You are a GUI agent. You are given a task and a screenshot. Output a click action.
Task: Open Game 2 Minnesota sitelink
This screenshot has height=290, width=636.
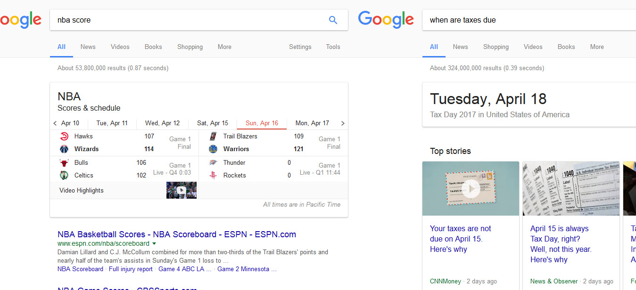[247, 269]
